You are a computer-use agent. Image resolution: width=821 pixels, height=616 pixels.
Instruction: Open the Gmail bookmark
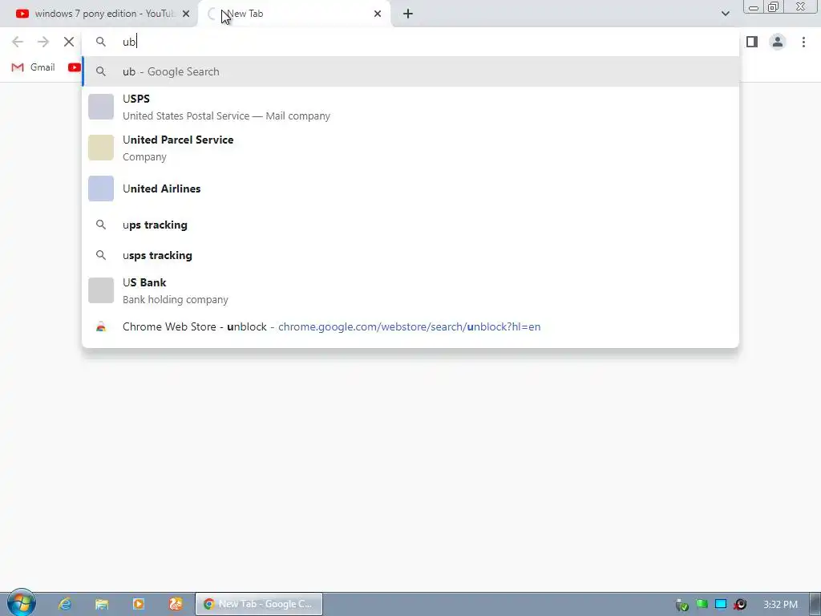tap(34, 67)
